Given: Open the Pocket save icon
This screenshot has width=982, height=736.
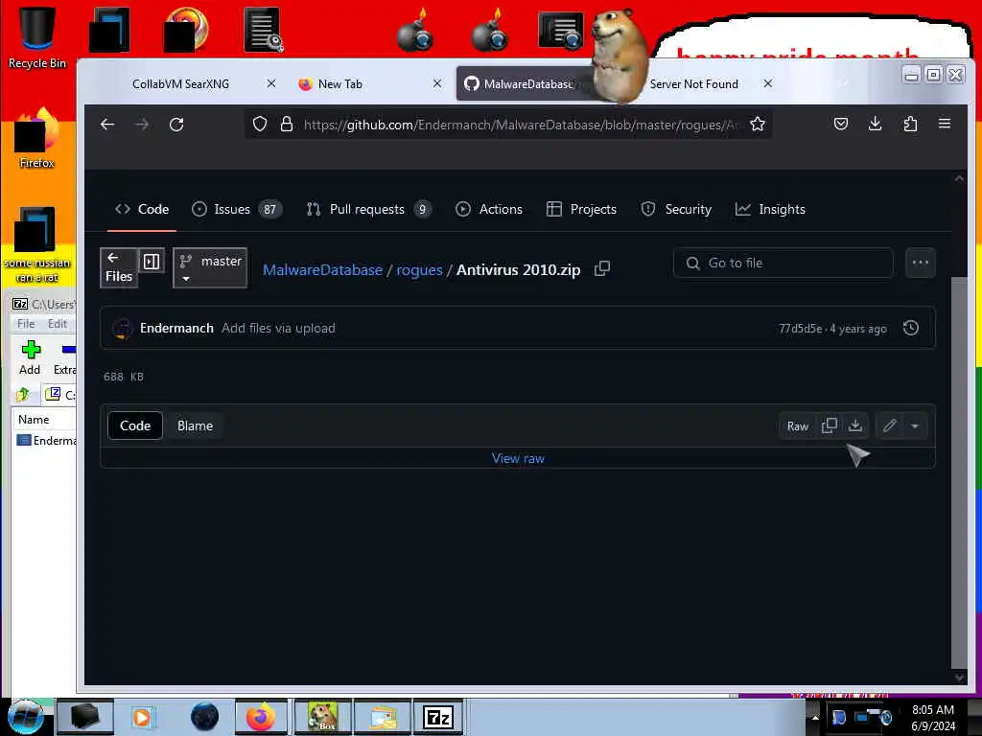Looking at the screenshot, I should (841, 124).
